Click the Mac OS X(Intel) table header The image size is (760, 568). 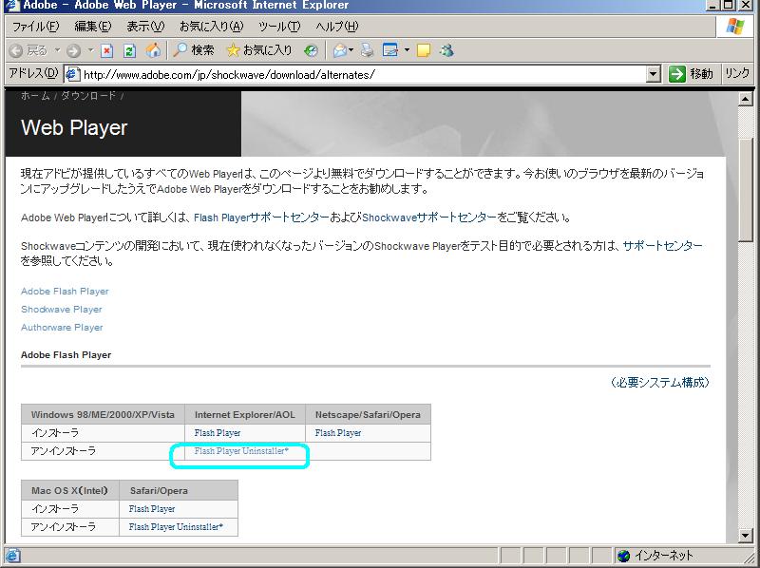click(x=69, y=491)
